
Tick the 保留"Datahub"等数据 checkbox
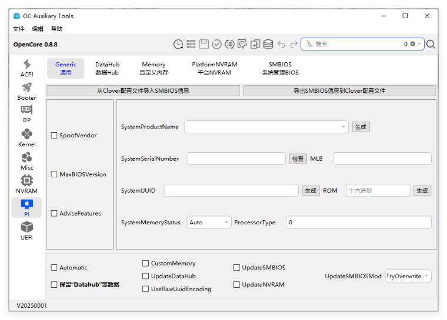pos(54,284)
